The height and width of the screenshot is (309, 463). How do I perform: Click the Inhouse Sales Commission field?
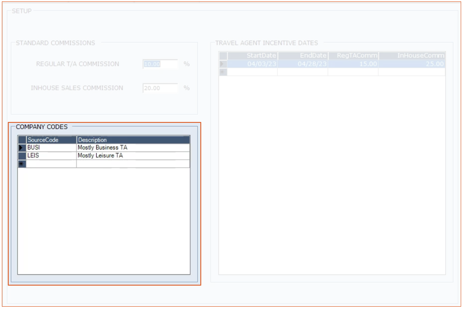(x=160, y=88)
